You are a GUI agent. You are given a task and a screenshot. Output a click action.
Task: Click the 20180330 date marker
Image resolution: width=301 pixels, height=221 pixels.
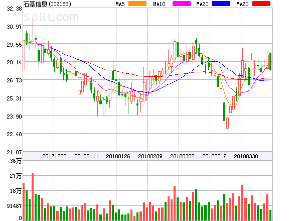click(246, 156)
